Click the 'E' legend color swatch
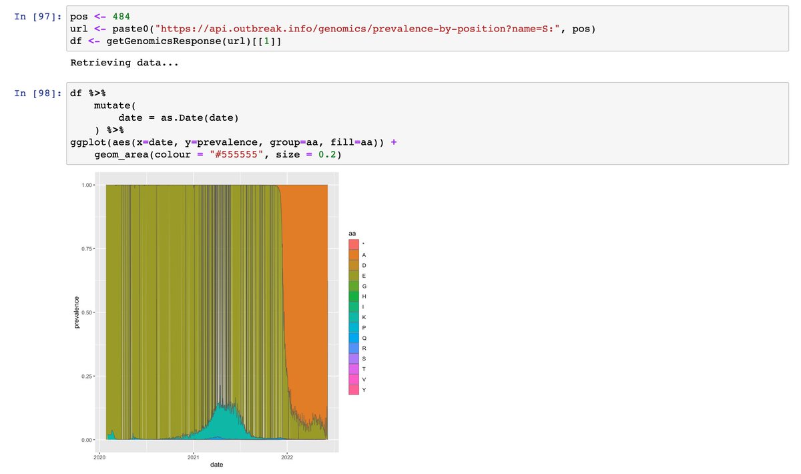This screenshot has width=801, height=474. tap(354, 276)
